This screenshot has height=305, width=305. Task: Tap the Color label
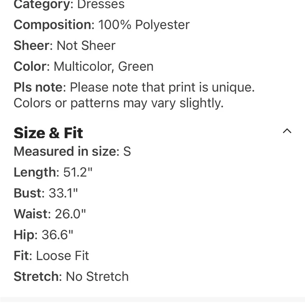32,66
